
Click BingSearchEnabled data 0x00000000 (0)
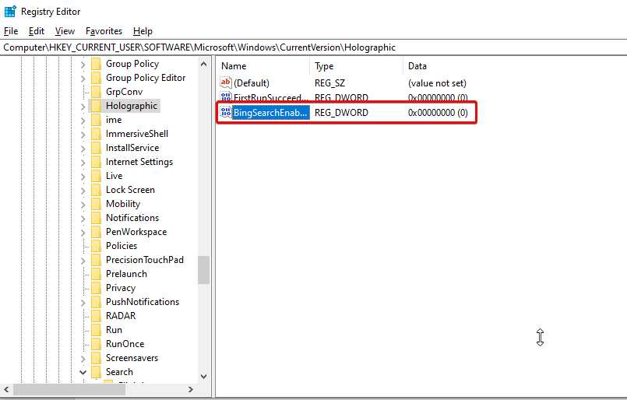(x=438, y=112)
